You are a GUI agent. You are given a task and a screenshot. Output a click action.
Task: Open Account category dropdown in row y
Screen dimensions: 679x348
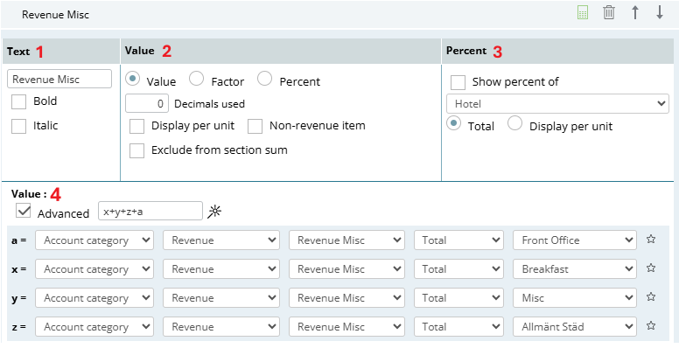[94, 298]
